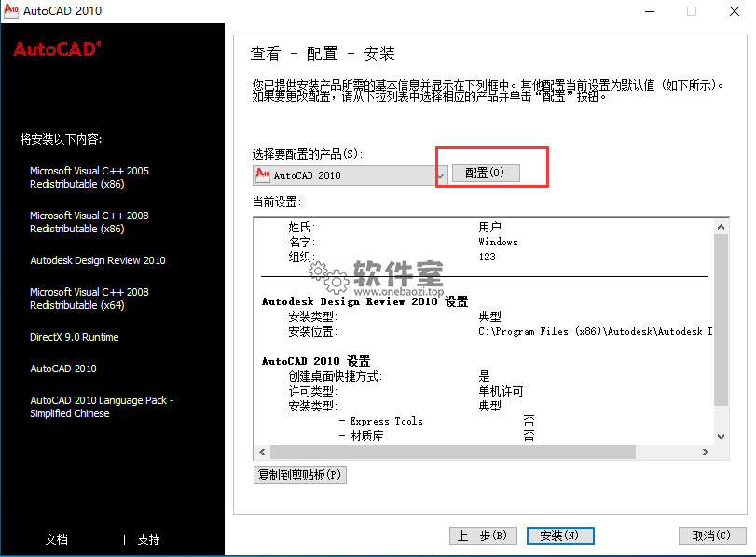Click Microsoft Visual C++ 2005 Redistributable (x86) entry

(89, 177)
